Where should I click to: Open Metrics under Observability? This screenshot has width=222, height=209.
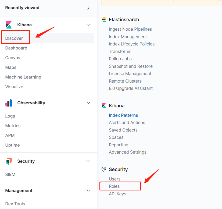coord(13,126)
